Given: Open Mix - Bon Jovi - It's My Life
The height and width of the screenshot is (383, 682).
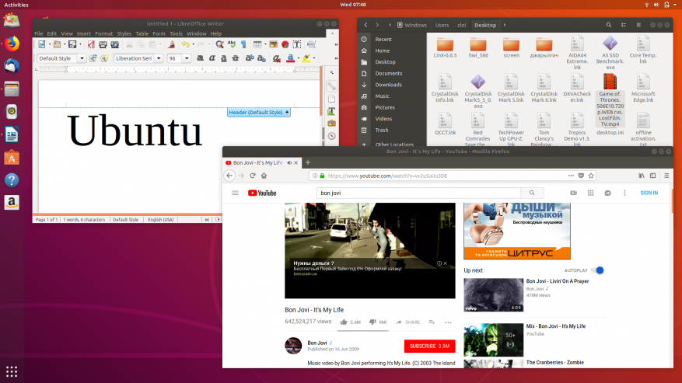Looking at the screenshot, I should pos(555,326).
